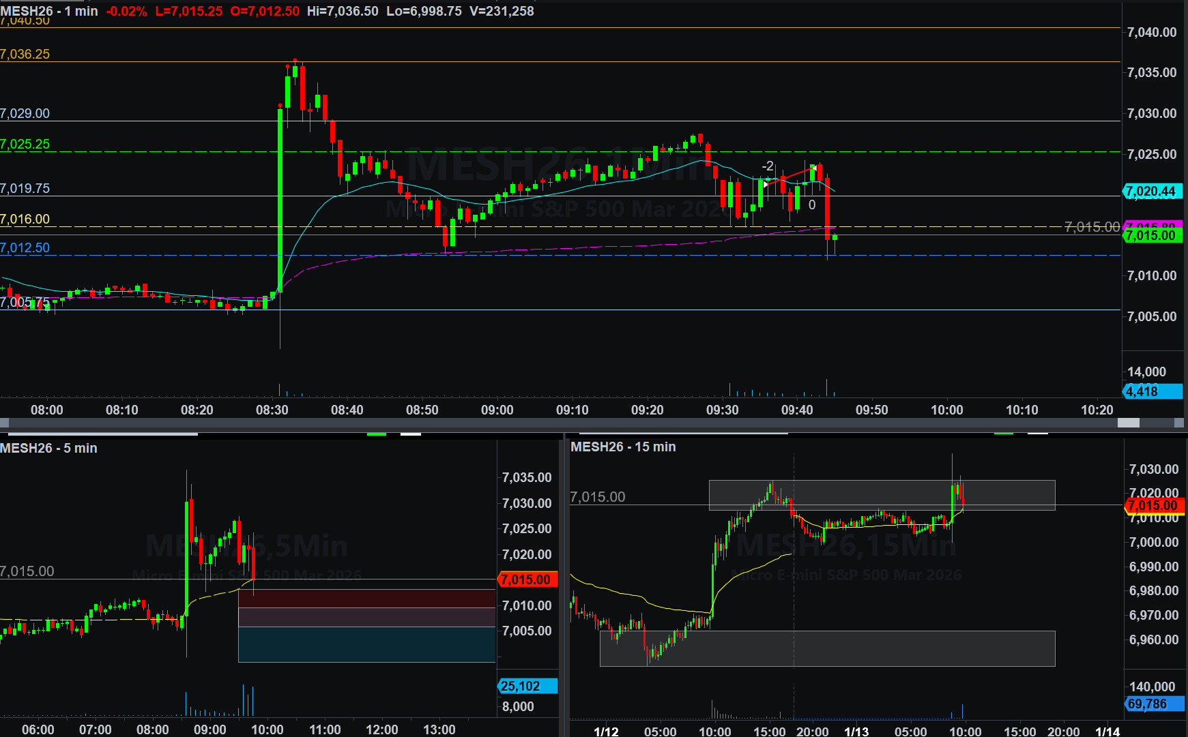Viewport: 1188px width, 737px height.
Task: Select the orange 7,036.25 level line label
Action: 25,55
